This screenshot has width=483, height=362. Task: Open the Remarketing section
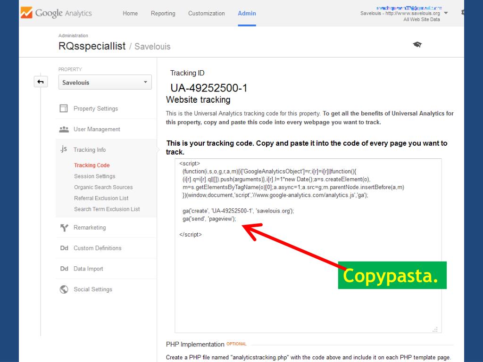90,228
